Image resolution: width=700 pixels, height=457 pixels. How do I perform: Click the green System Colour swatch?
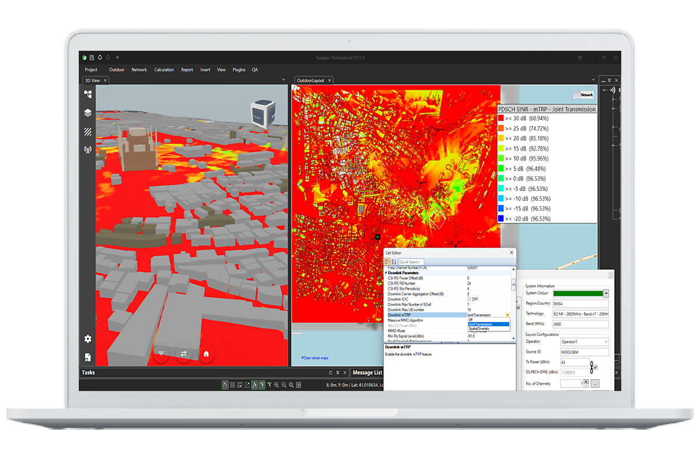tap(577, 293)
